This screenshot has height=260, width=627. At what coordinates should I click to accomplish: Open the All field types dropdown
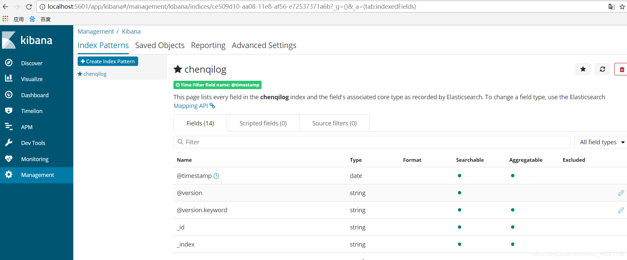601,142
